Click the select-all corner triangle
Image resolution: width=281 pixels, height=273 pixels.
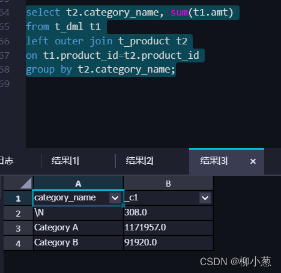(26, 183)
